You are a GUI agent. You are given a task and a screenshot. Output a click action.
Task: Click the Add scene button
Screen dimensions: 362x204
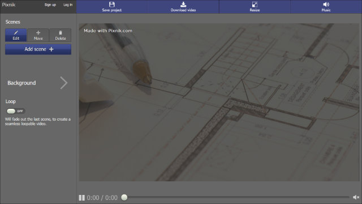38,49
